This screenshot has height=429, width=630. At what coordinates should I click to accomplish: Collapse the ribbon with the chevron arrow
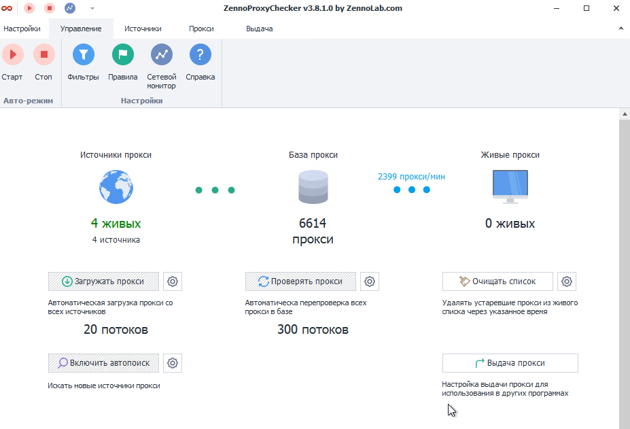point(620,29)
